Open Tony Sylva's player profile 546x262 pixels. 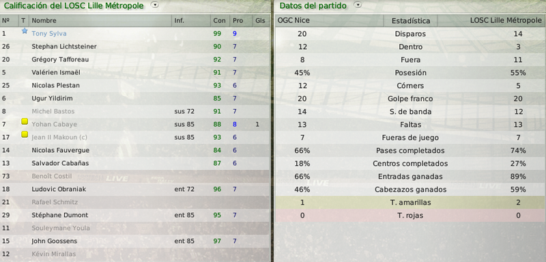49,33
